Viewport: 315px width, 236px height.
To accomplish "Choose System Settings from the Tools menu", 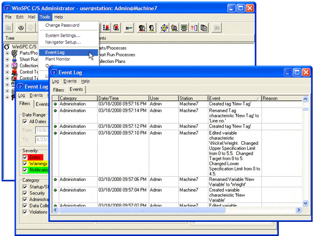I will pyautogui.click(x=62, y=35).
